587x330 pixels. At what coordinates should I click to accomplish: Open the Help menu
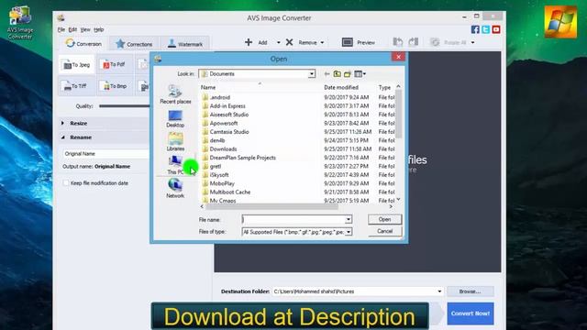point(98,29)
